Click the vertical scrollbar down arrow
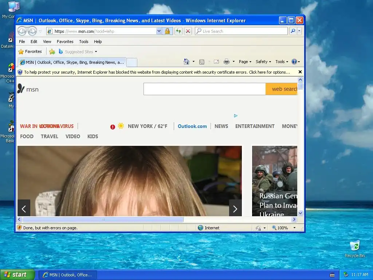The height and width of the screenshot is (280, 373). (x=301, y=213)
